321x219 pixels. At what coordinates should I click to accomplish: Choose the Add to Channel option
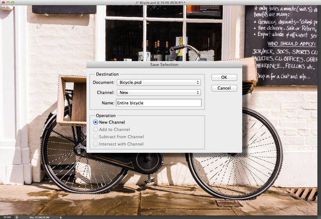(x=95, y=130)
